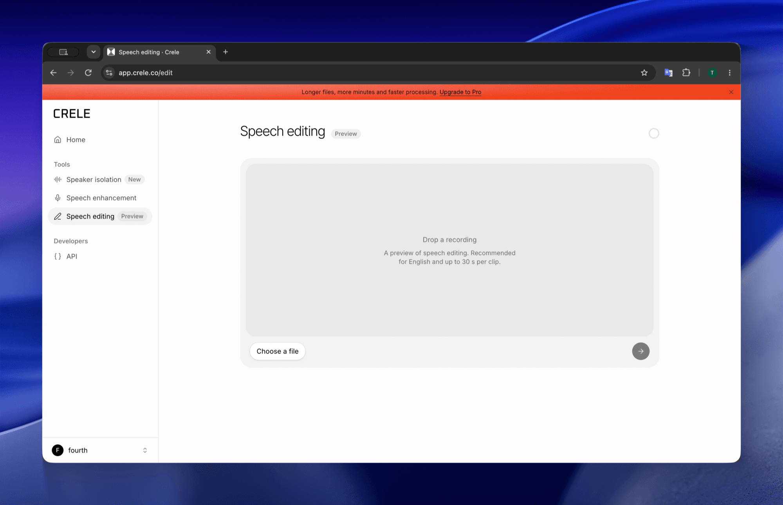Go back to the previous page

coord(54,73)
